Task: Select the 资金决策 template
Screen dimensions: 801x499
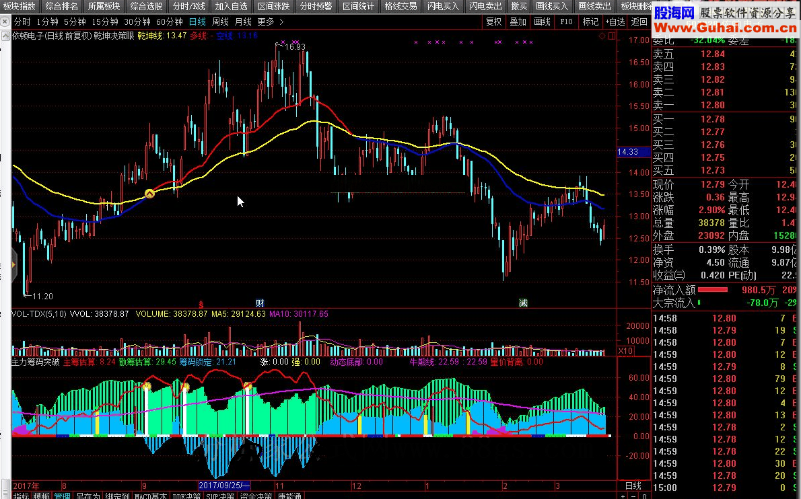Action: point(256,496)
